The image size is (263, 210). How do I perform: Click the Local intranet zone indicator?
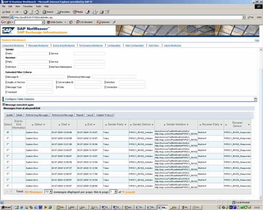[241, 202]
